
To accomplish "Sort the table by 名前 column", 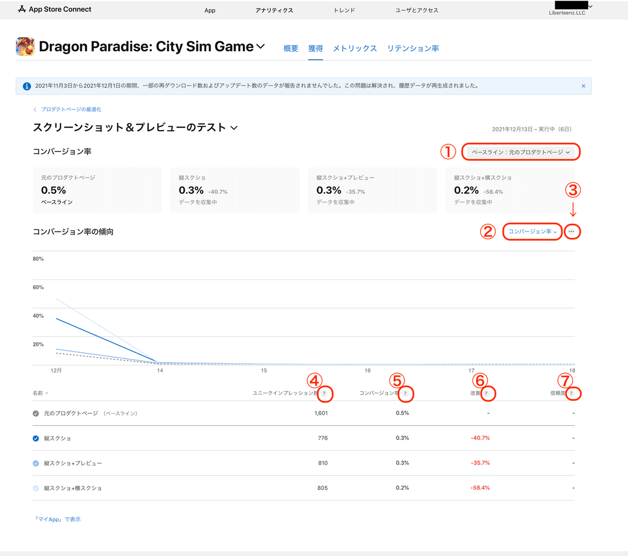I will coord(40,393).
